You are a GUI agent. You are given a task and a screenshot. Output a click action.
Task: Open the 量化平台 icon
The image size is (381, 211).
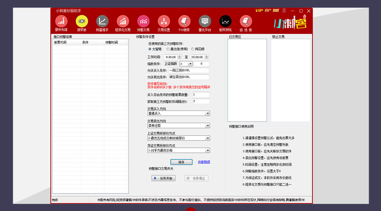coord(205,24)
